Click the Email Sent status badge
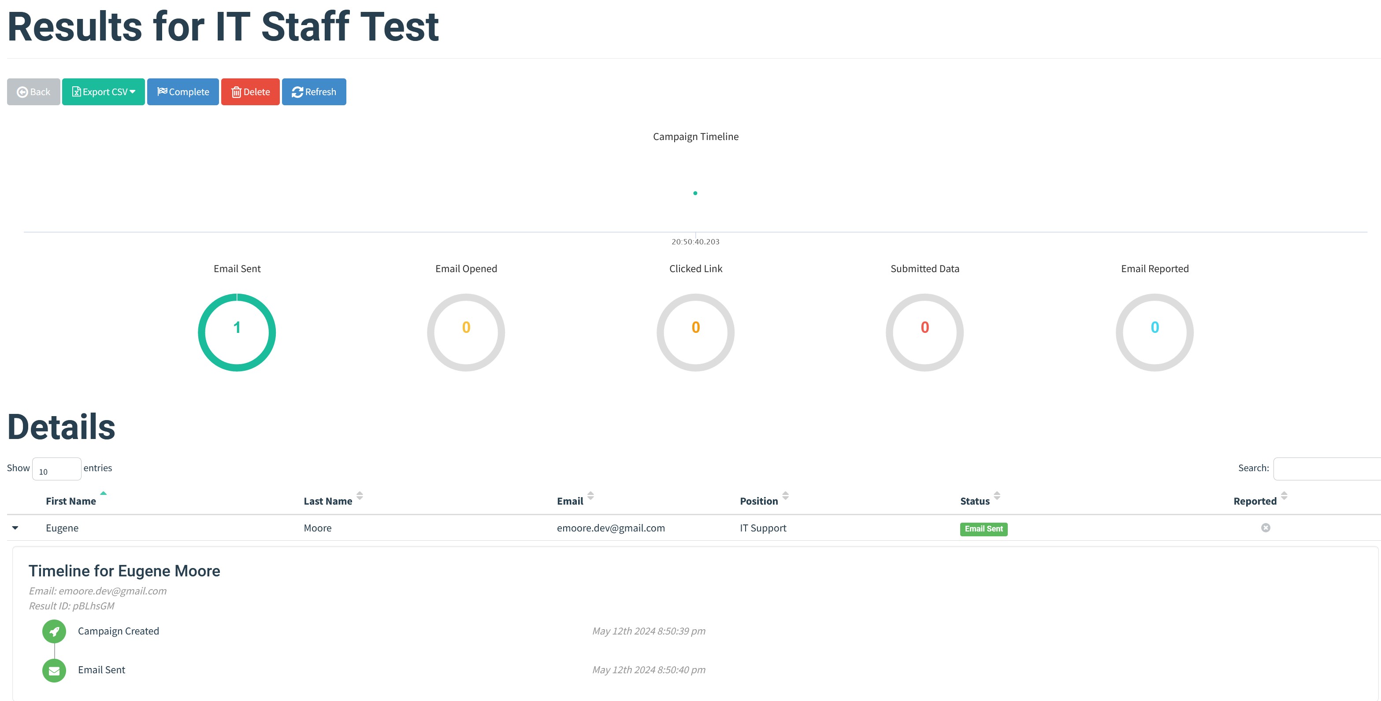 (x=984, y=529)
